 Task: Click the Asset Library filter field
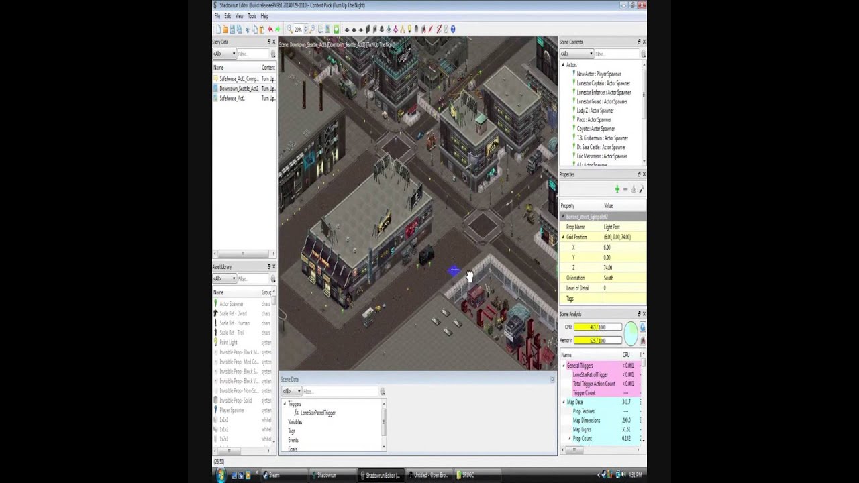(253, 278)
